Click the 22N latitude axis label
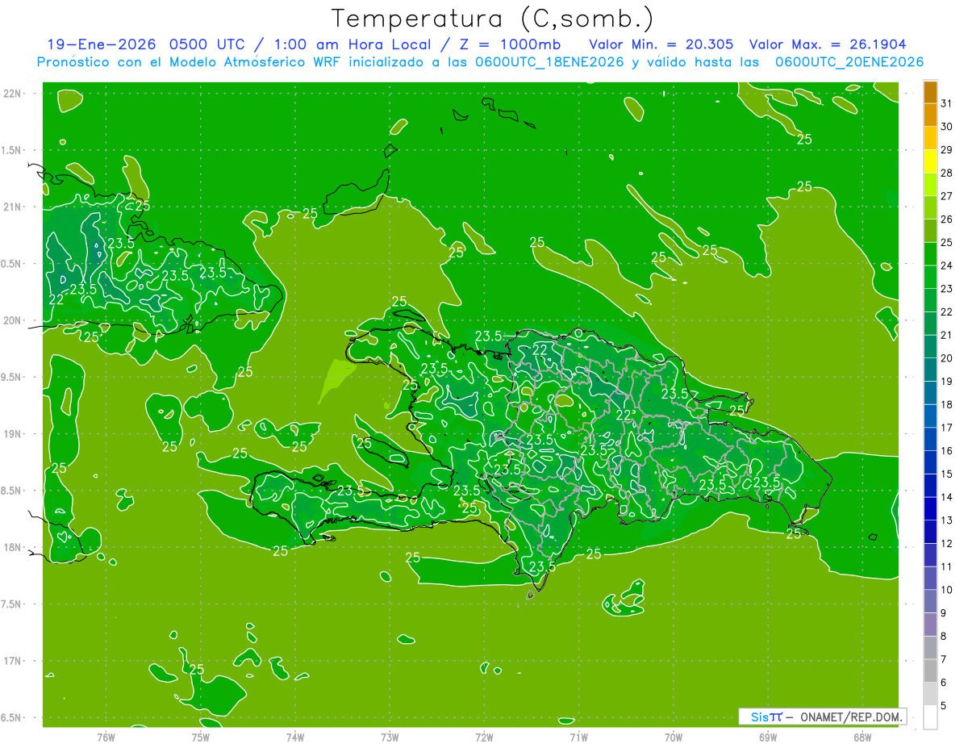Screen dimensions: 968x748 [x=14, y=94]
